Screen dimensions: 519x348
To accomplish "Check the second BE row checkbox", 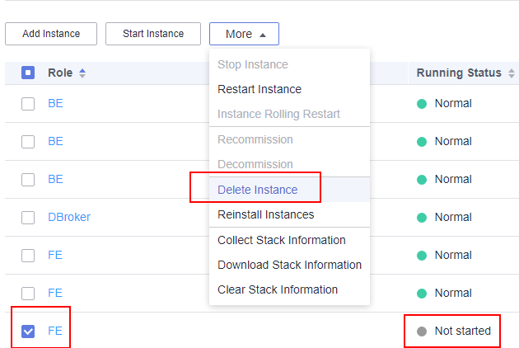I will coord(28,142).
